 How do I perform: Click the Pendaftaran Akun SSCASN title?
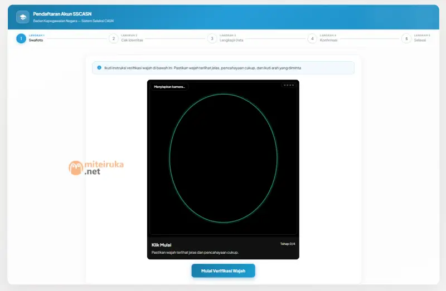pos(62,13)
